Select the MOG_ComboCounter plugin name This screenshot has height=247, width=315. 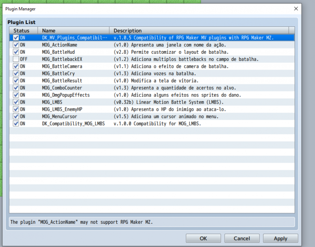pyautogui.click(x=62, y=88)
